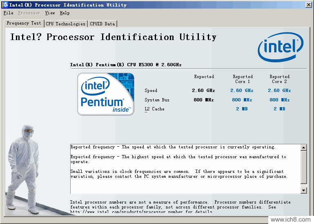
Task: Click the expected System Bus 800 MHz value
Action: [204, 100]
